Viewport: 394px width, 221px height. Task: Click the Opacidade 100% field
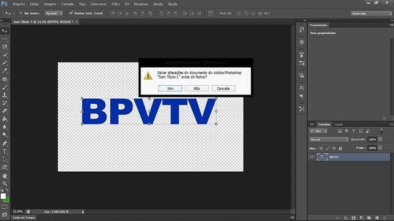point(372,139)
